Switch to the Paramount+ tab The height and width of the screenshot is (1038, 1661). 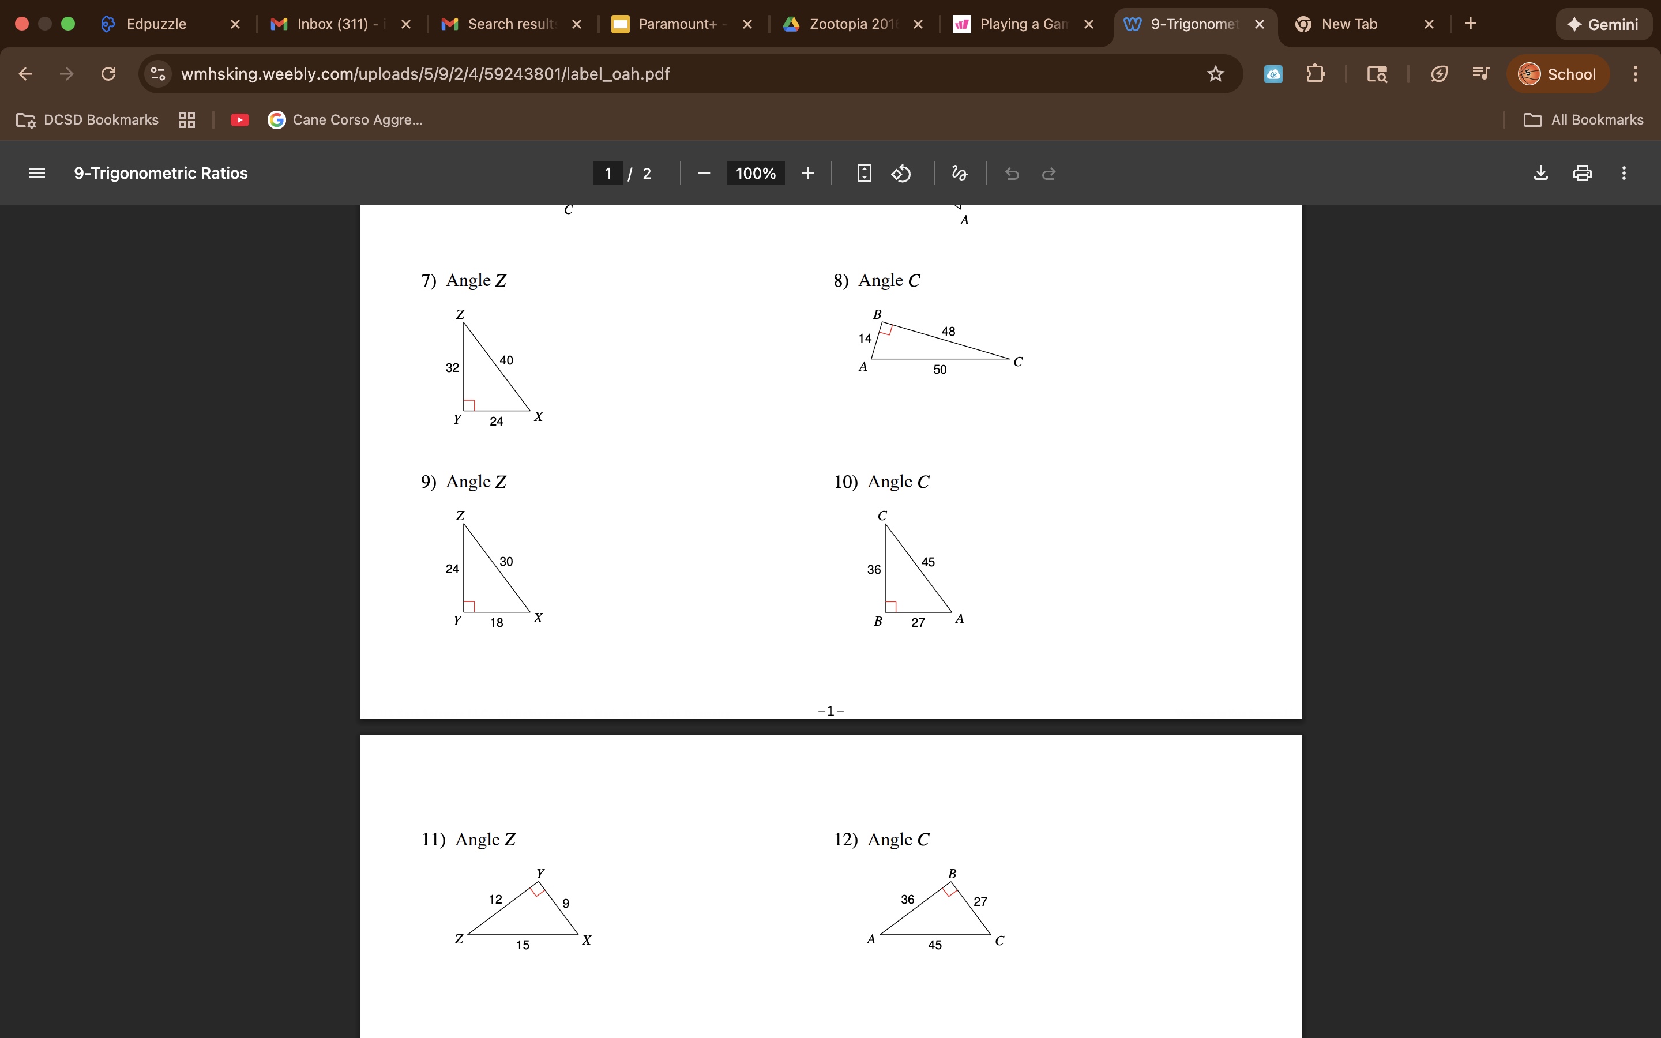point(669,24)
